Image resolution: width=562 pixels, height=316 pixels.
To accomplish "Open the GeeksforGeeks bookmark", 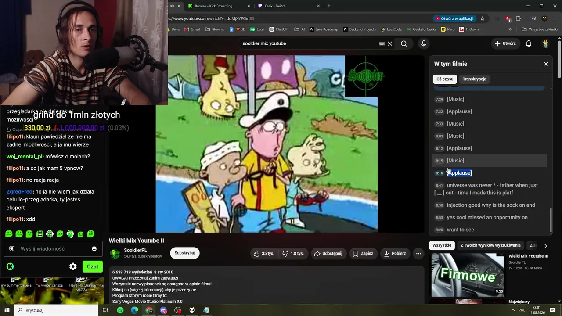I will point(421,29).
